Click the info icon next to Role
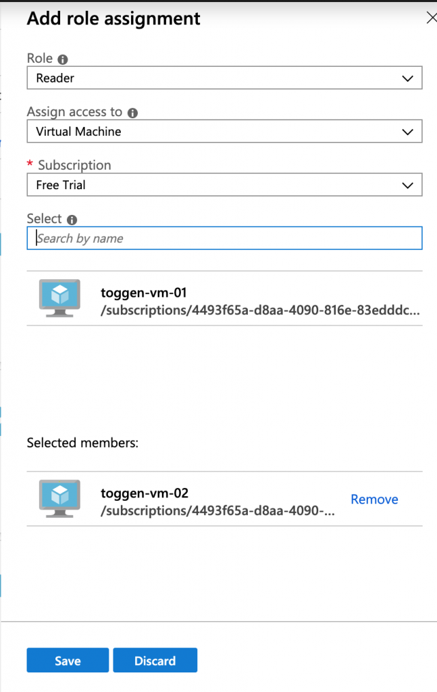437x692 pixels. tap(63, 59)
